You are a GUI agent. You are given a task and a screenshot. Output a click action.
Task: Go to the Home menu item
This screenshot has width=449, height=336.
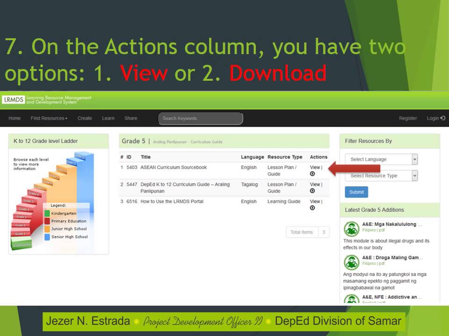[14, 118]
